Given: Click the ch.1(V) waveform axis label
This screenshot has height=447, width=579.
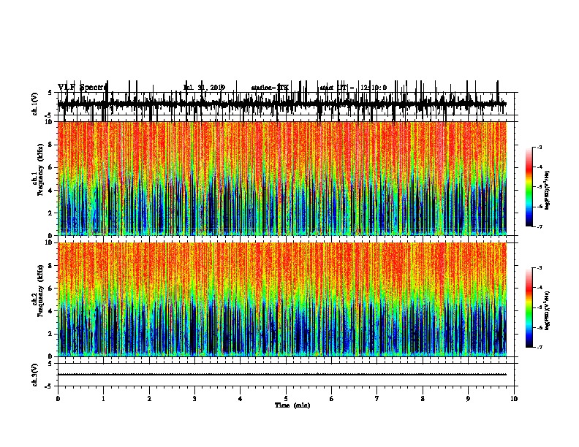Looking at the screenshot, I should [x=35, y=104].
